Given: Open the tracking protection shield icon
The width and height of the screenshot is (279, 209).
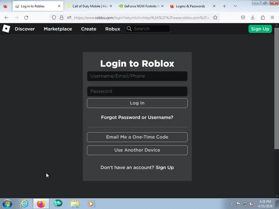Looking at the screenshot, I should (x=54, y=17).
